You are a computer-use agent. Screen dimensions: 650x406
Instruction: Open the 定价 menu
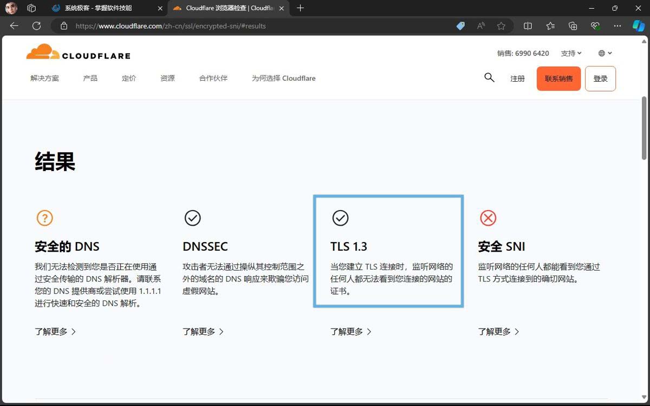[x=129, y=78]
